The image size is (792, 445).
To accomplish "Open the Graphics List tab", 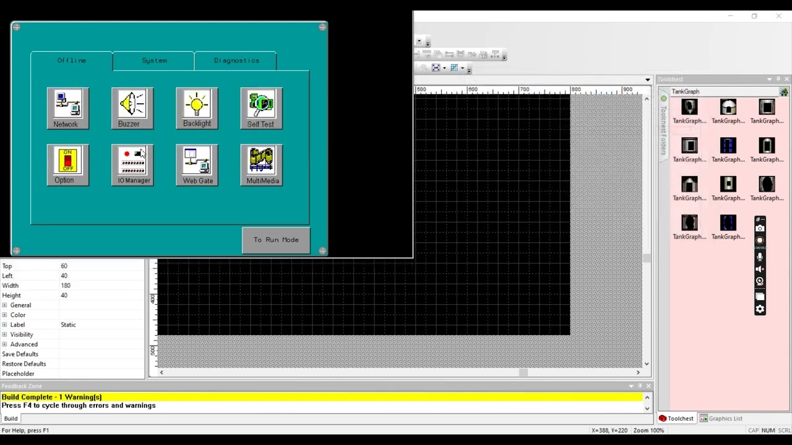I will click(x=721, y=418).
